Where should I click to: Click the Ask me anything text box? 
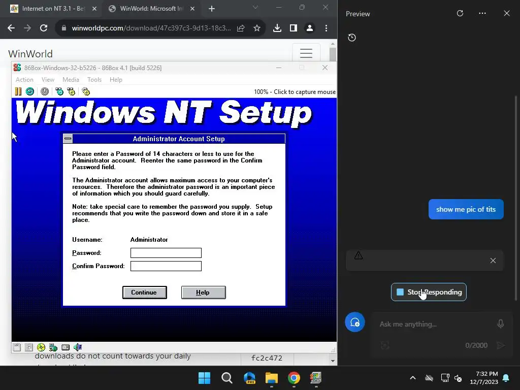click(435, 324)
